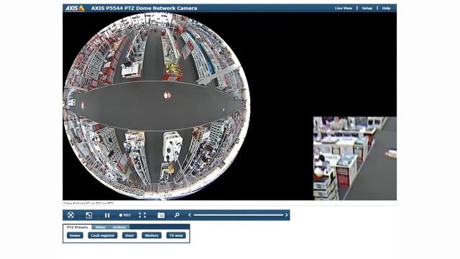
Task: Start recording with the REC button
Action: [125, 215]
